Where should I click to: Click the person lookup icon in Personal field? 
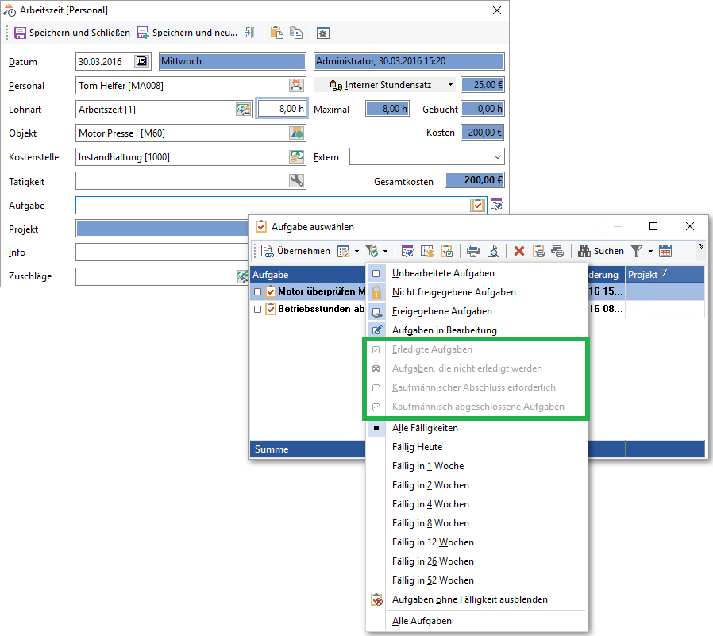[296, 85]
